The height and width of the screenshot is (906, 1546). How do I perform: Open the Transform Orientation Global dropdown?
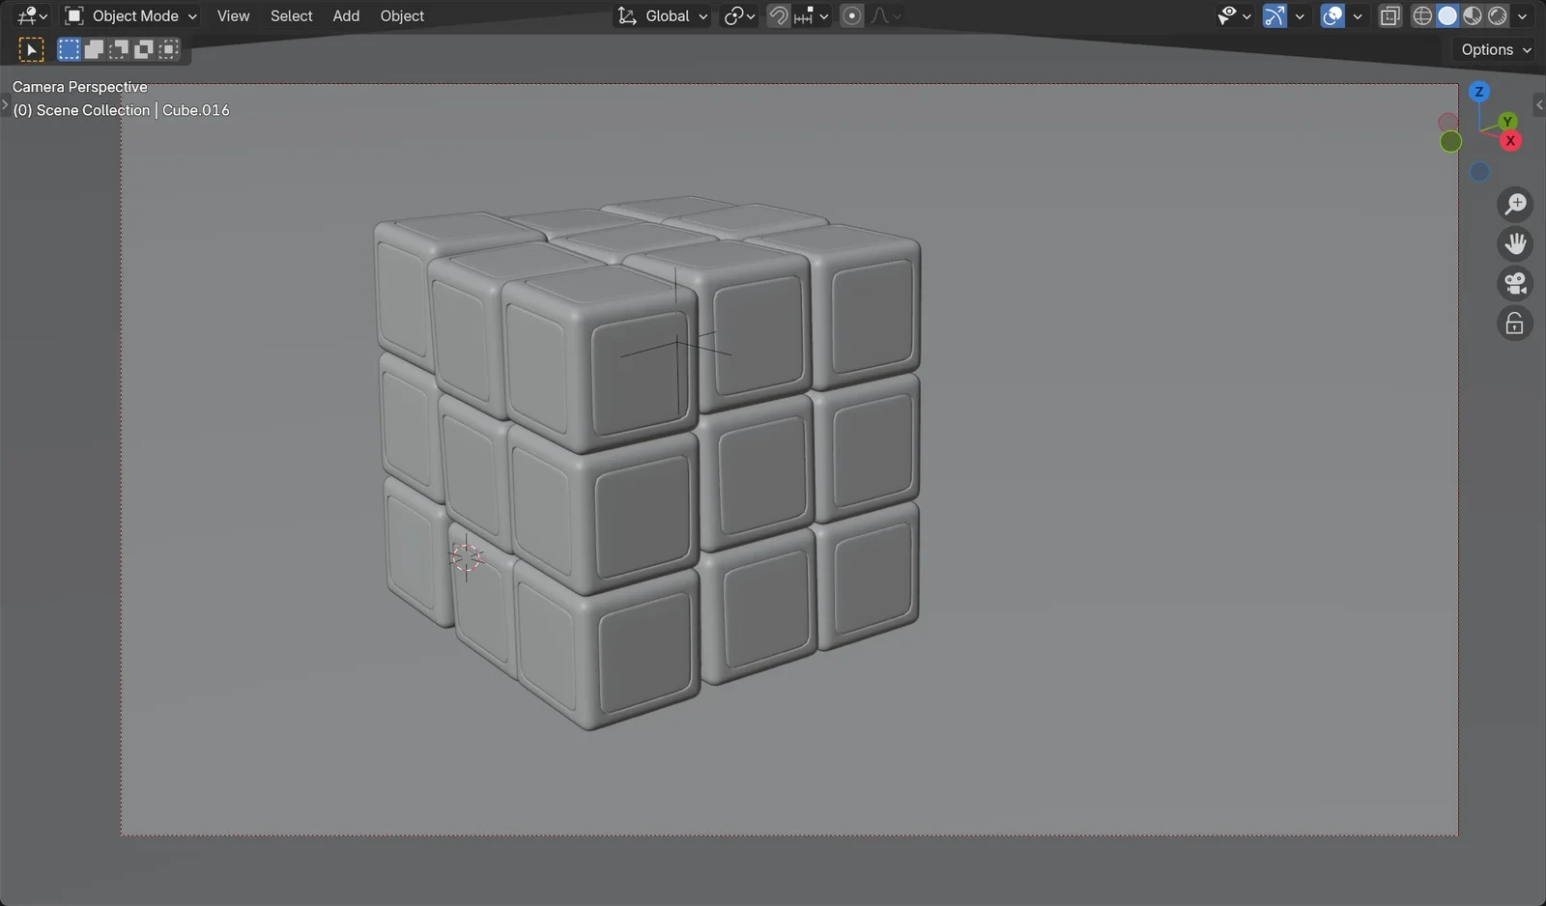point(662,15)
